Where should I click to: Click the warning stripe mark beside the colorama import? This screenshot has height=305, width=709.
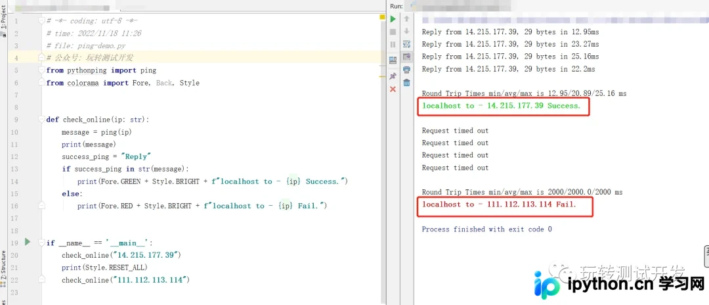[x=382, y=78]
